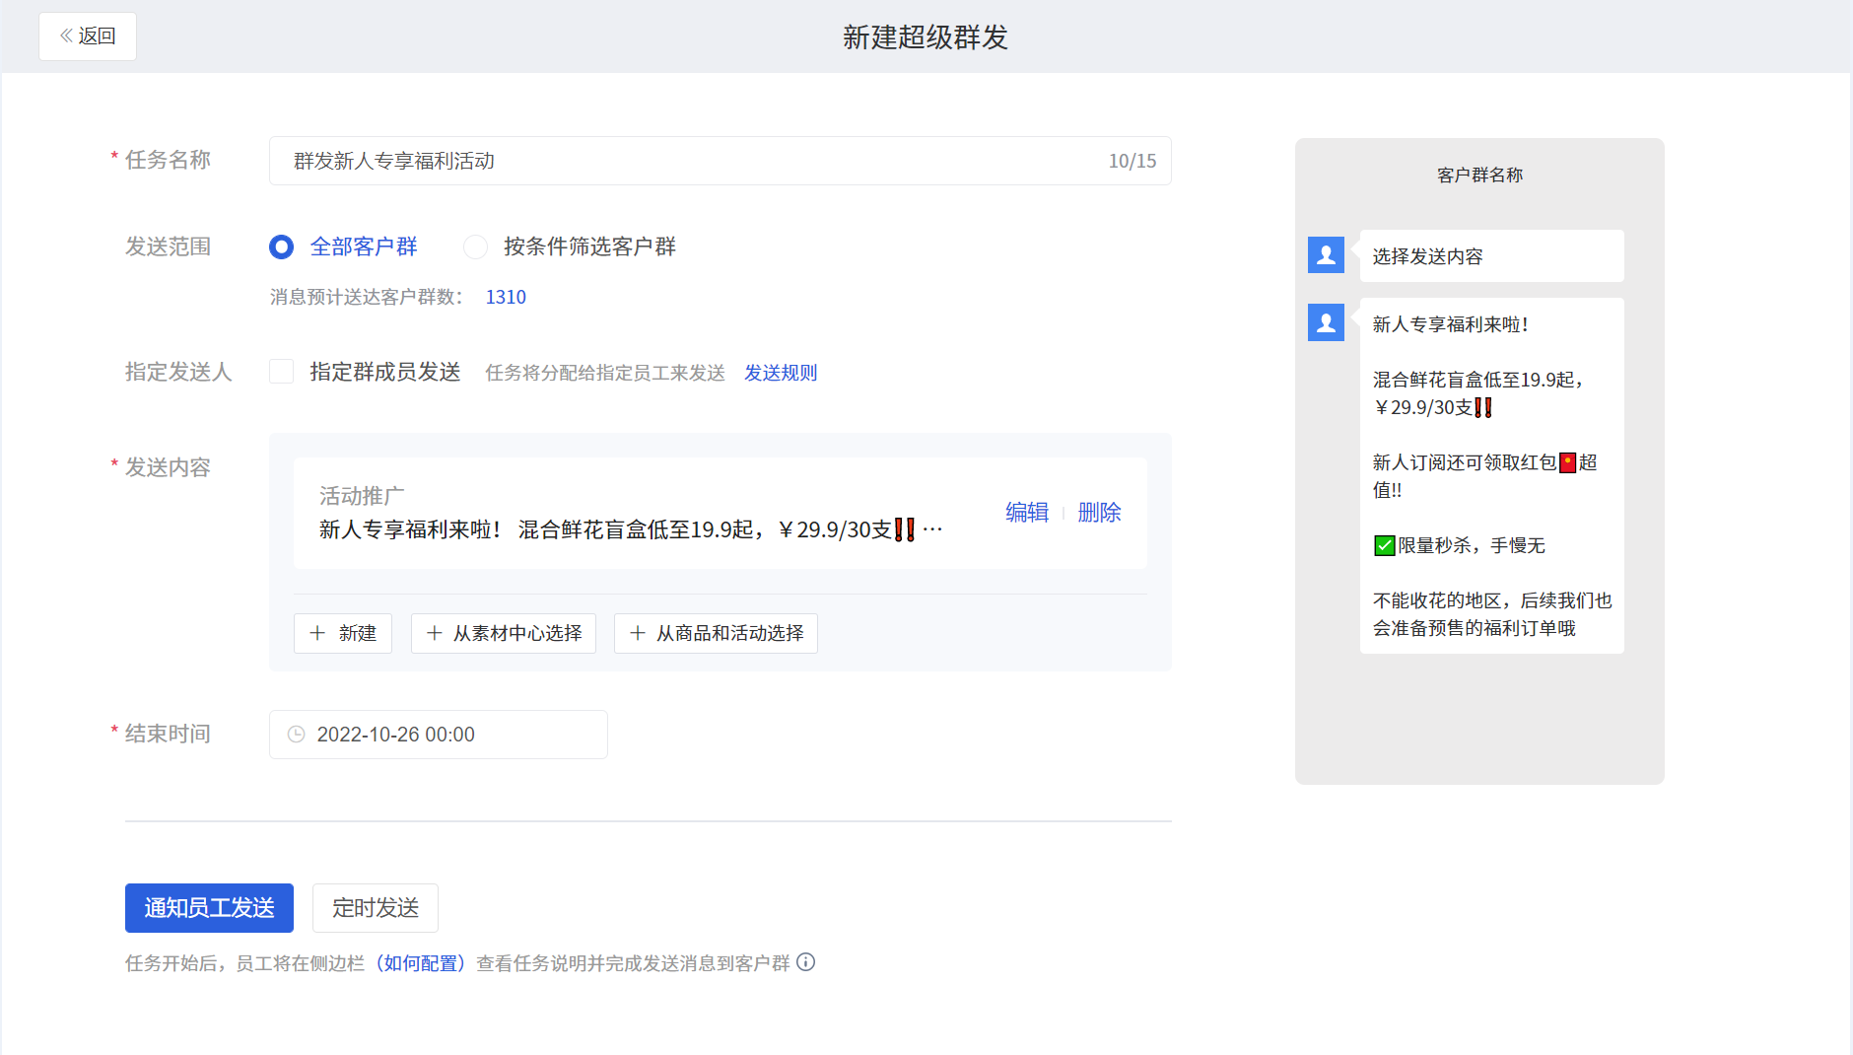This screenshot has height=1055, width=1853.
Task: Tick the 指定群成员发送 checkbox
Action: click(x=281, y=372)
